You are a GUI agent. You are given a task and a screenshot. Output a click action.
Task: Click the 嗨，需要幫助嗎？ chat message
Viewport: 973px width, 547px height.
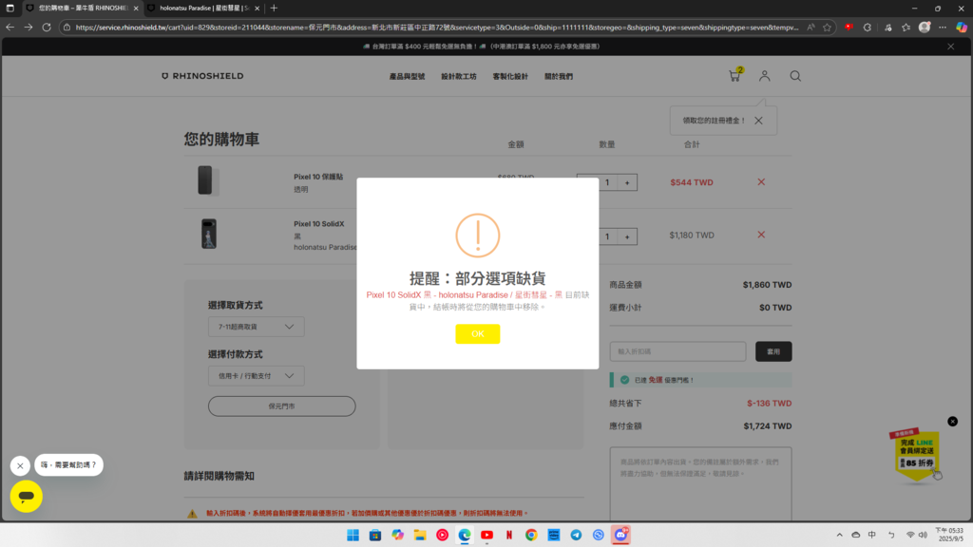68,464
